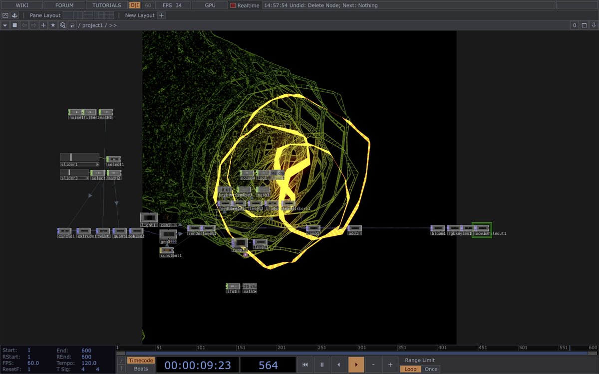Open the pane menu dropdown arrow
This screenshot has width=599, height=374.
[5, 25]
